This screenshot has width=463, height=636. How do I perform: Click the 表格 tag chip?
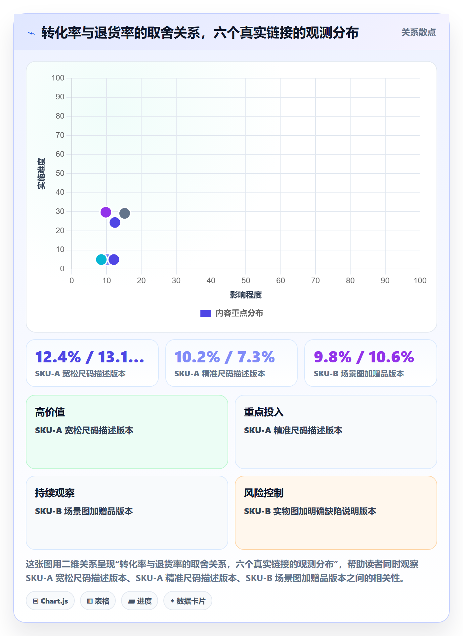tap(98, 601)
